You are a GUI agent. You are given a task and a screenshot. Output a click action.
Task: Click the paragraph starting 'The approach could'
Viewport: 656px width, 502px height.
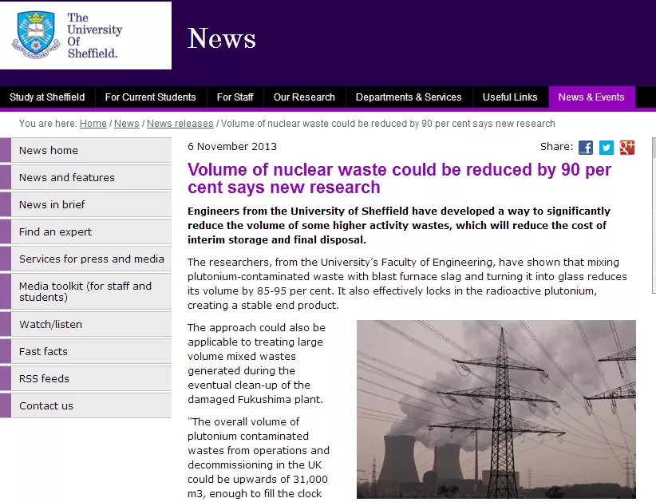tap(256, 364)
